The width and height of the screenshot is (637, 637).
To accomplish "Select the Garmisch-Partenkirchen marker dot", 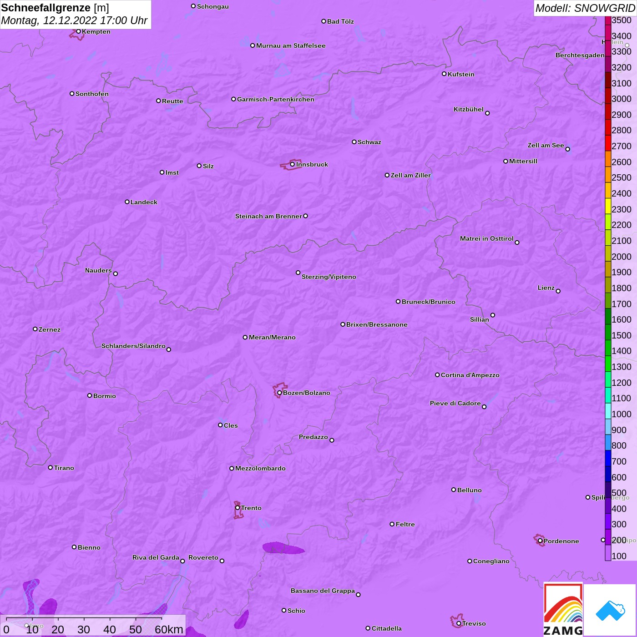I will (x=233, y=99).
